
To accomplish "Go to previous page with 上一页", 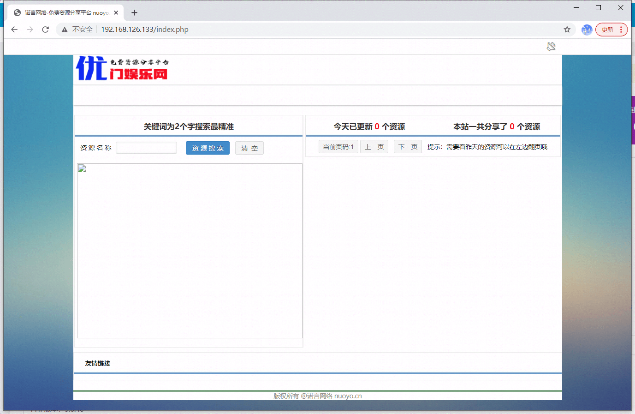I will click(x=374, y=147).
